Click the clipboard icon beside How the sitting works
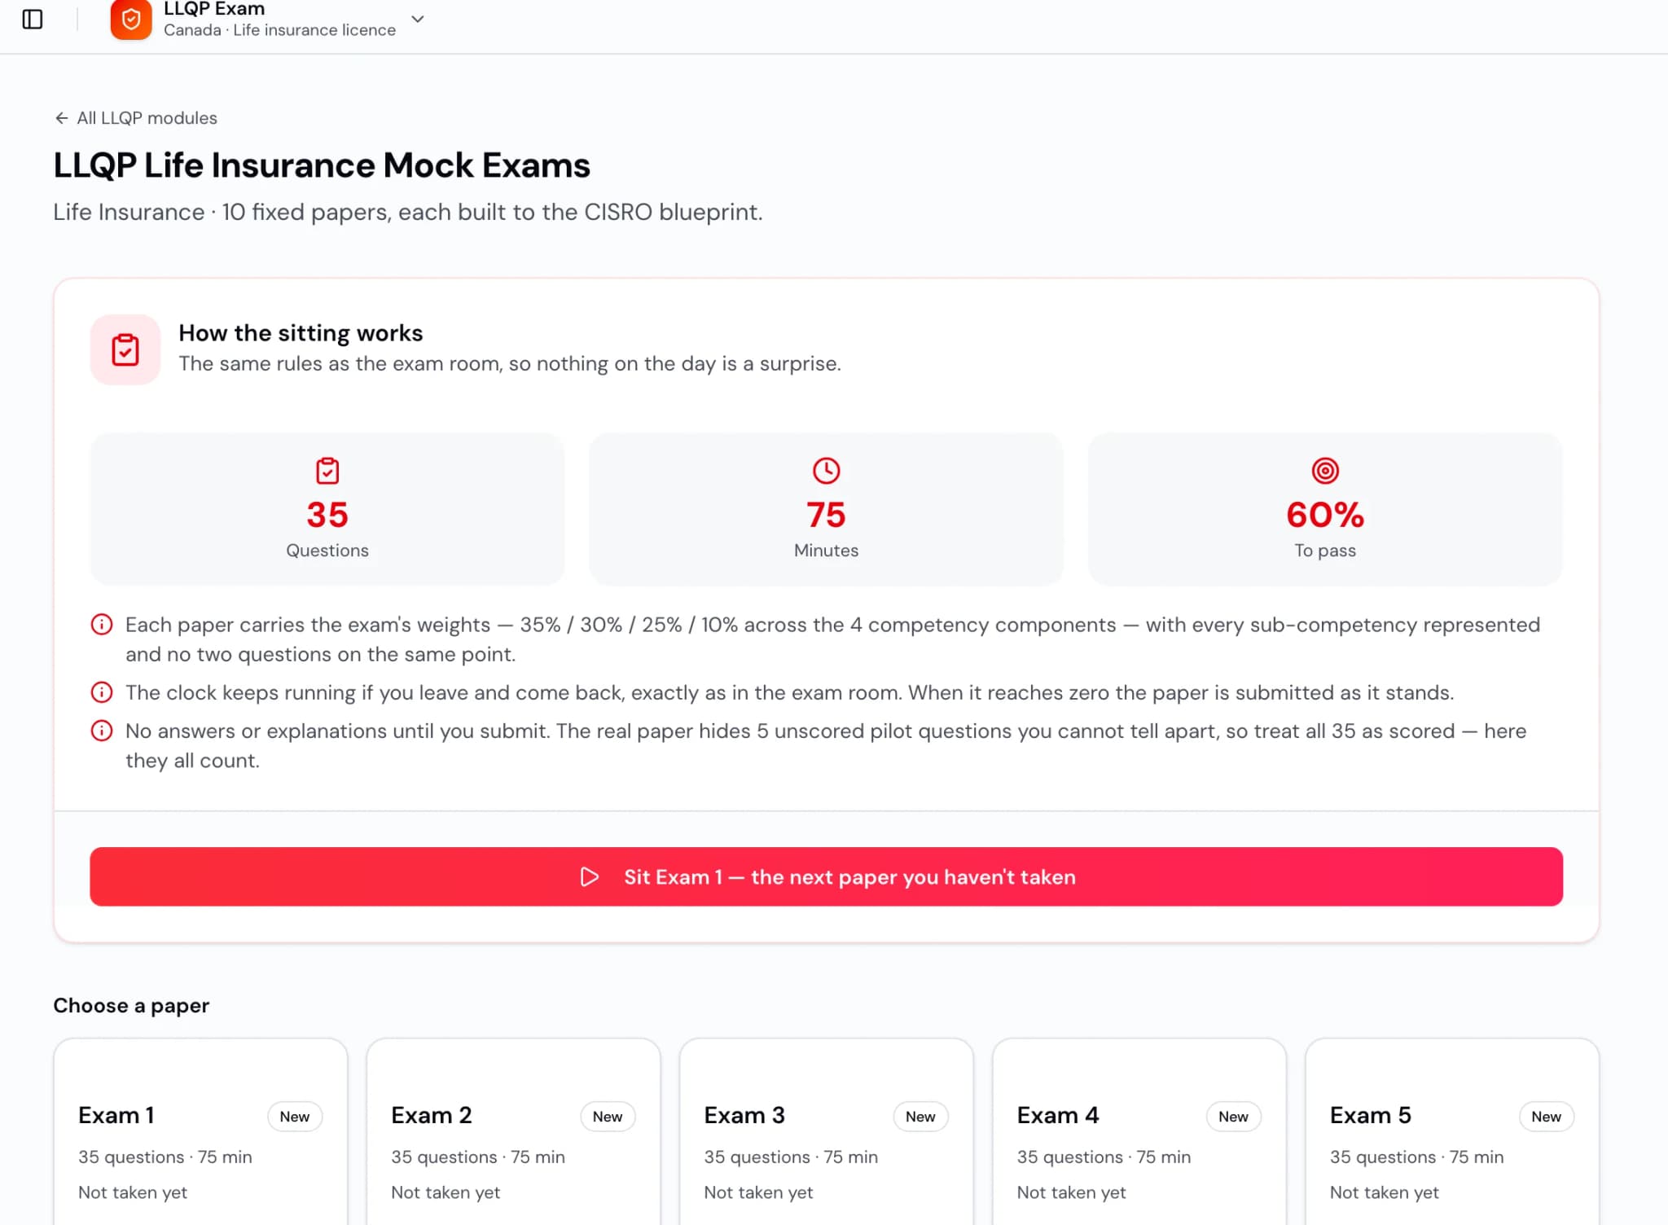Image resolution: width=1668 pixels, height=1225 pixels. (x=125, y=349)
